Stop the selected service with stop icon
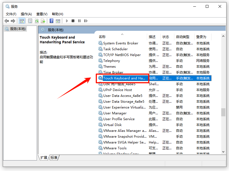Image resolution: width=229 pixels, height=171 pixels. (73, 21)
